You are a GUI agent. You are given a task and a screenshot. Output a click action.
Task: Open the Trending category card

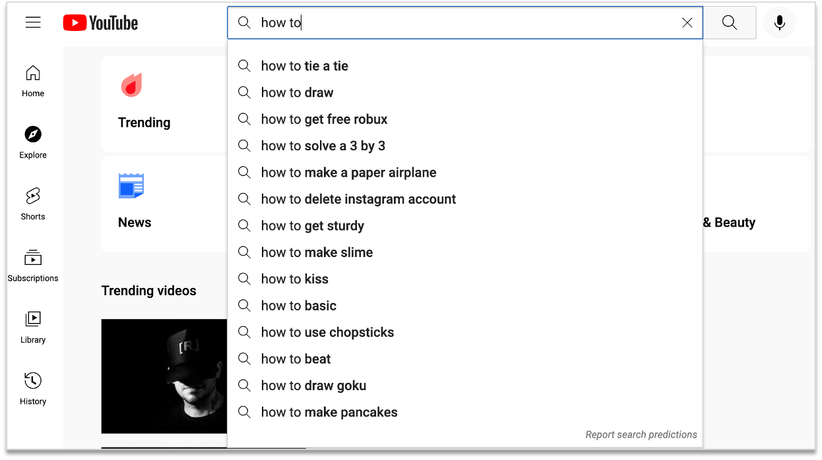144,103
